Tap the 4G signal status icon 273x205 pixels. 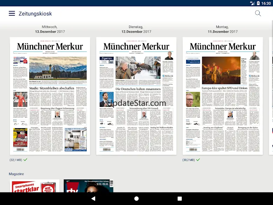(252, 3)
